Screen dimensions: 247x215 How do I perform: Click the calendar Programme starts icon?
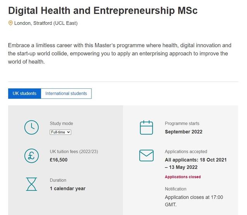point(146,127)
